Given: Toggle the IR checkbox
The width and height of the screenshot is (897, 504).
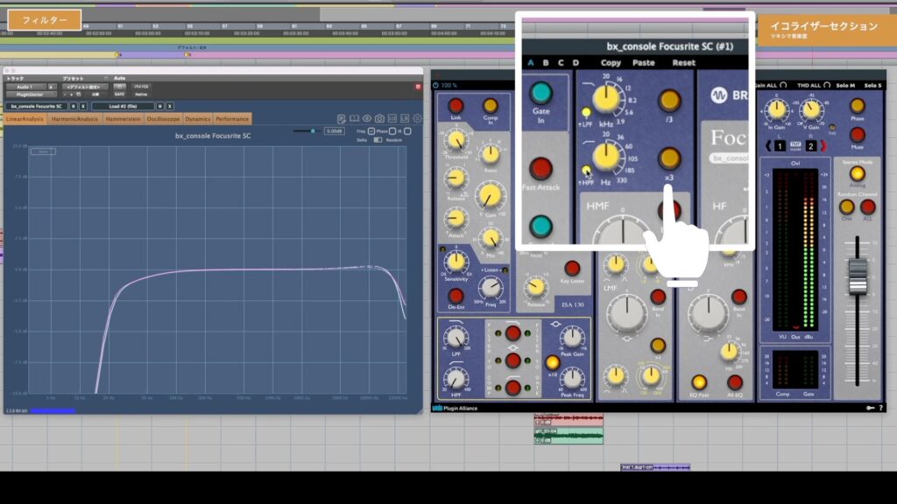Looking at the screenshot, I should point(407,131).
